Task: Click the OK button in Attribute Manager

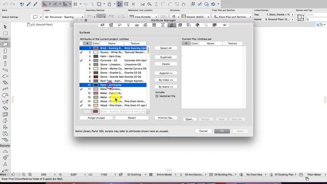Action: (x=222, y=131)
